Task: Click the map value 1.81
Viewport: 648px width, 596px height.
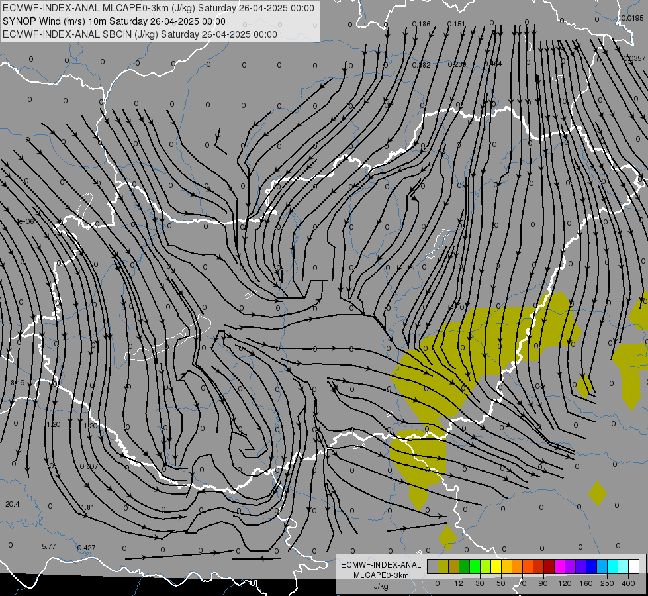Action: (x=88, y=507)
